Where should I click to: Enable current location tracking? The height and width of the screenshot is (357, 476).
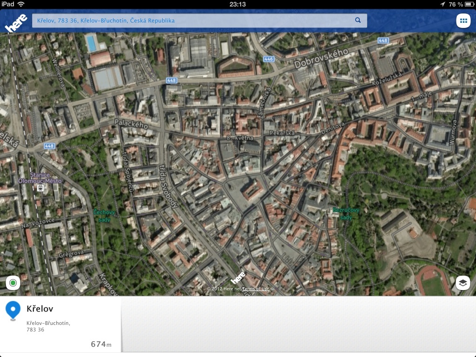[x=13, y=282]
